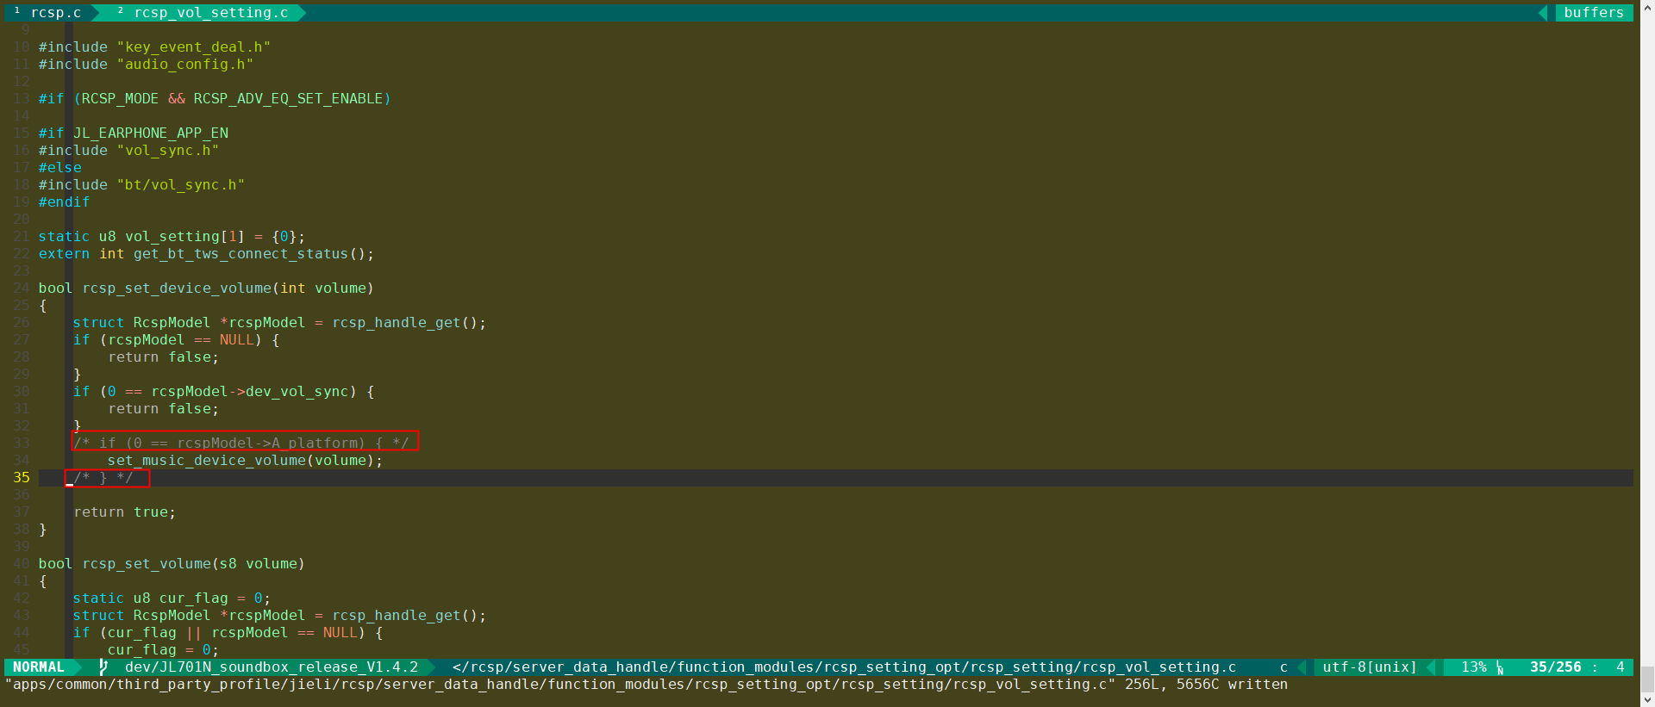Click the file path ending in rcsp_vol_setting.c in the status line
This screenshot has width=1655, height=707.
(x=844, y=667)
